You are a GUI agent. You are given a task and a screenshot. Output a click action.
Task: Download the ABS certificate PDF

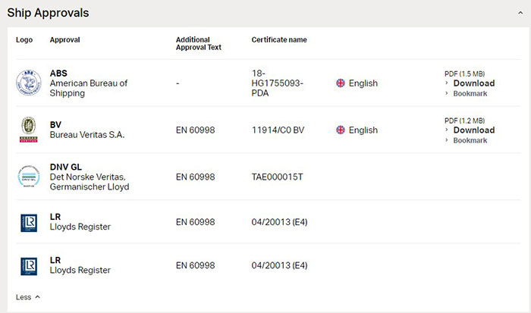click(x=474, y=83)
